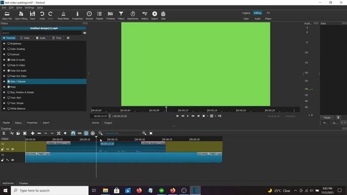Undo the last action
This screenshot has height=195, width=347.
point(42,16)
